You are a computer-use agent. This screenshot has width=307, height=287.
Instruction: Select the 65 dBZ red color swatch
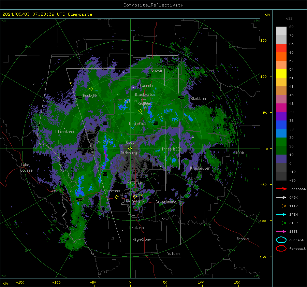coord(281,48)
